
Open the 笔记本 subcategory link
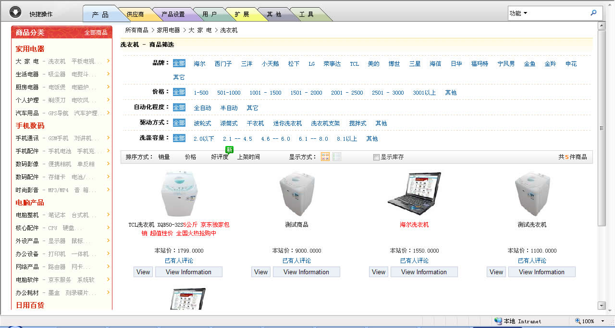tap(57, 215)
